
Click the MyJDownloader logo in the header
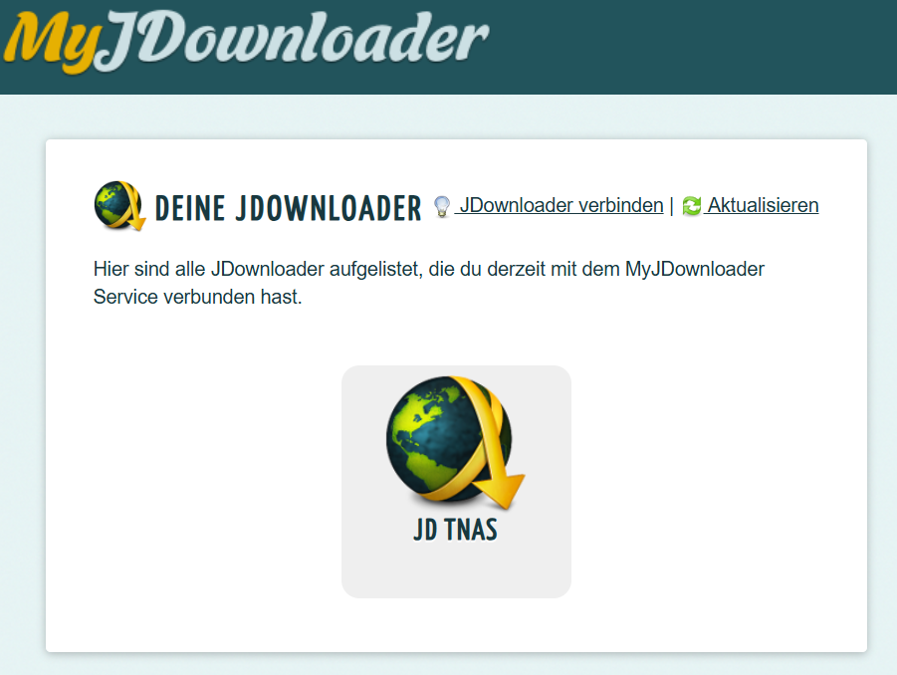[x=245, y=42]
